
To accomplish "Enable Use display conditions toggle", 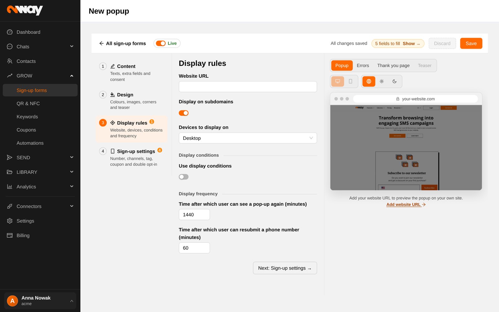I will pos(184,177).
